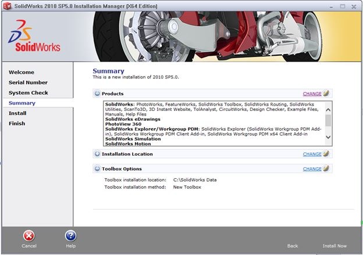Click the SolidWorks logo in the banner

(x=34, y=36)
